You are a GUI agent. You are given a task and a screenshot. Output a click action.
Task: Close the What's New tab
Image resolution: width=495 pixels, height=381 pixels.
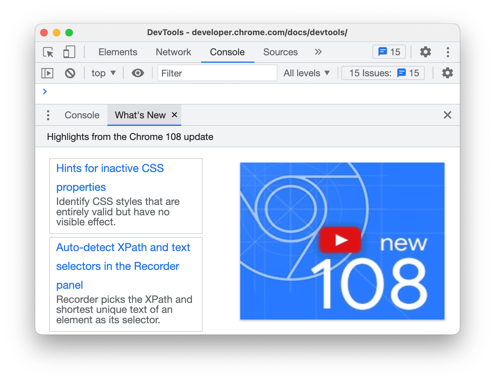point(174,115)
